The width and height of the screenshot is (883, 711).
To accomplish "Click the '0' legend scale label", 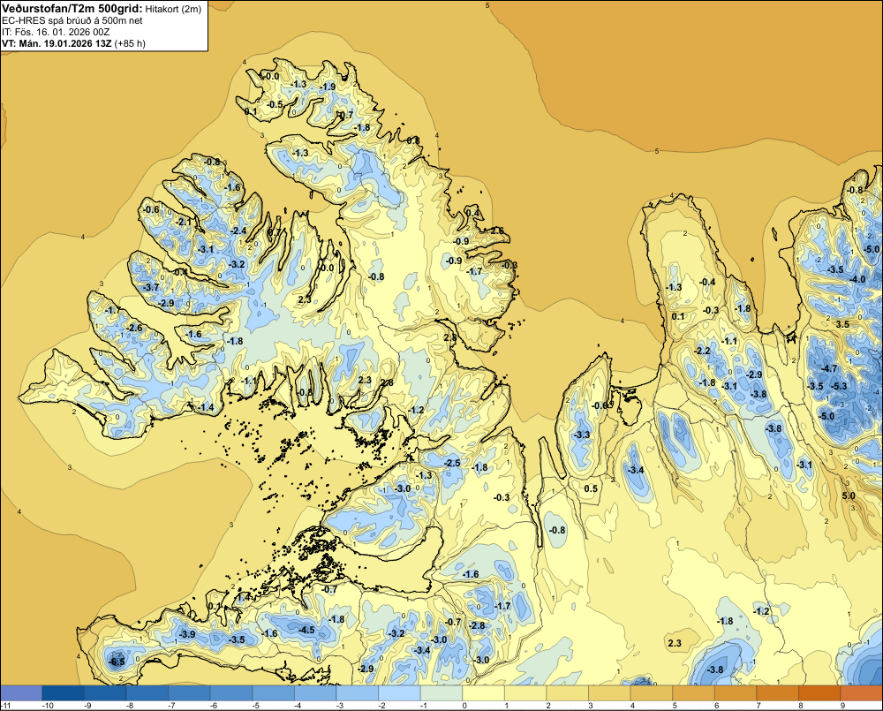I will (465, 706).
